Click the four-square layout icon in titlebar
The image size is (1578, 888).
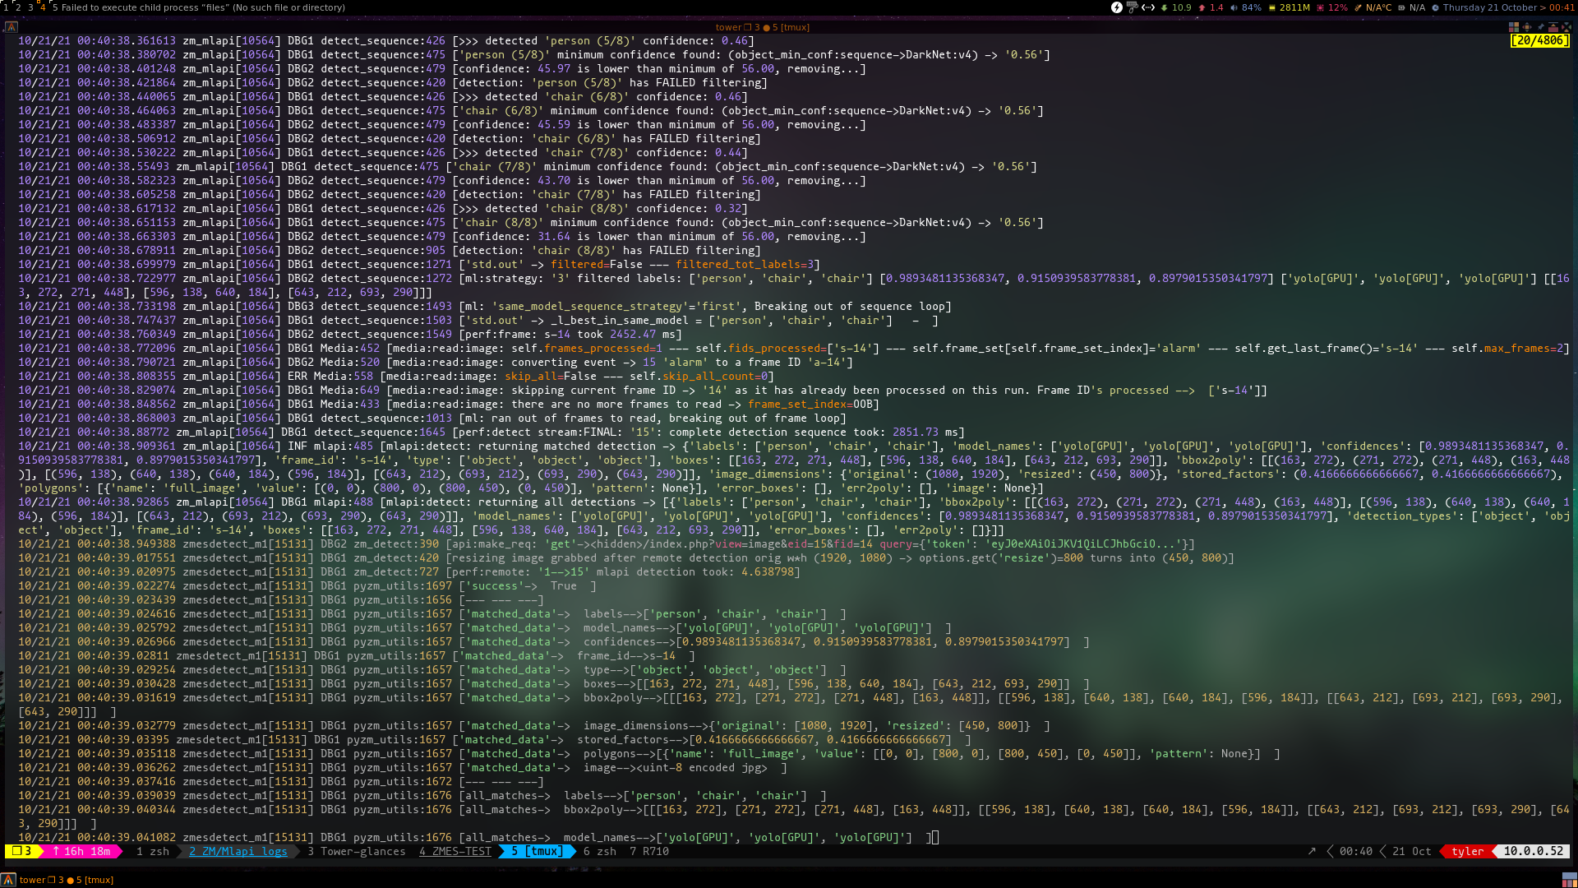point(1513,27)
